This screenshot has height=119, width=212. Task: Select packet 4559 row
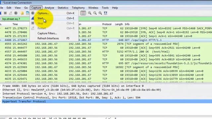[106, 59]
